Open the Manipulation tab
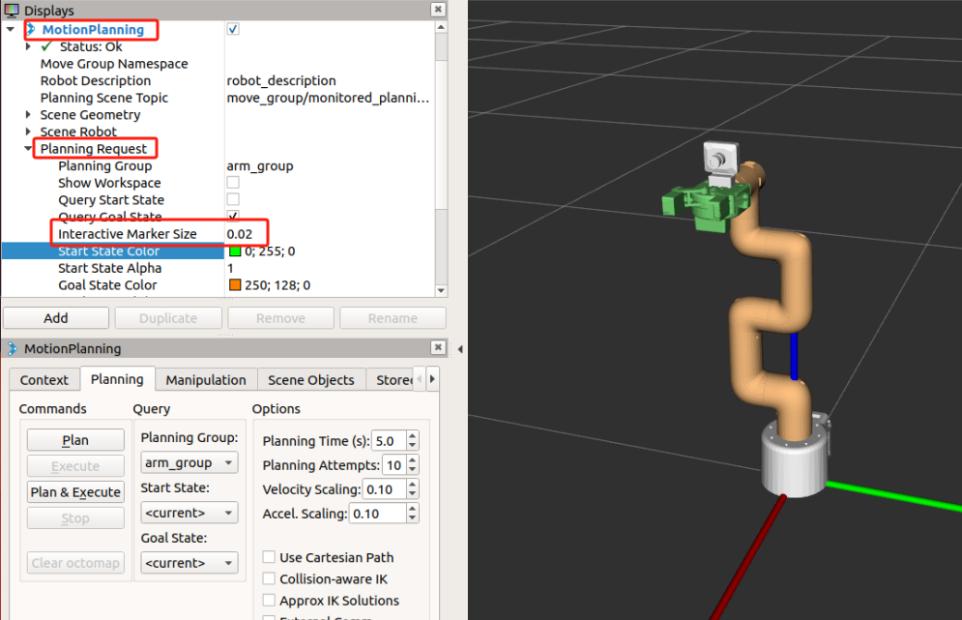This screenshot has height=620, width=962. coord(206,380)
